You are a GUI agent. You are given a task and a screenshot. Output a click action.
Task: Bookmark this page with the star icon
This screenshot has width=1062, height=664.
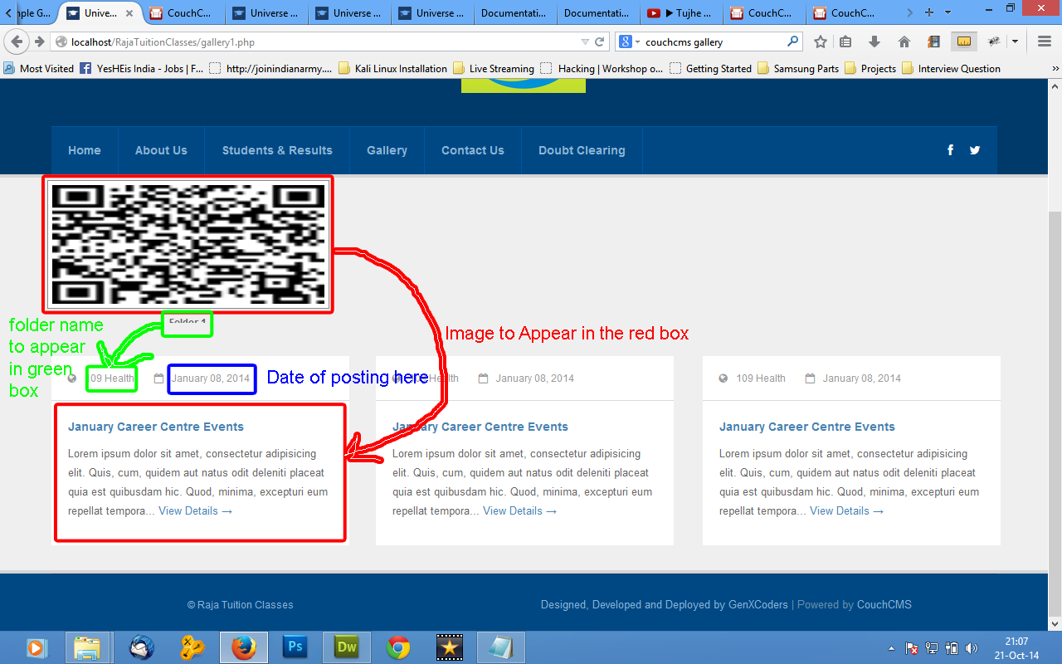(821, 41)
